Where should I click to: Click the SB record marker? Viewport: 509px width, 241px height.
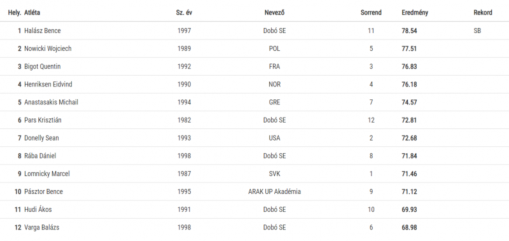pyautogui.click(x=477, y=31)
